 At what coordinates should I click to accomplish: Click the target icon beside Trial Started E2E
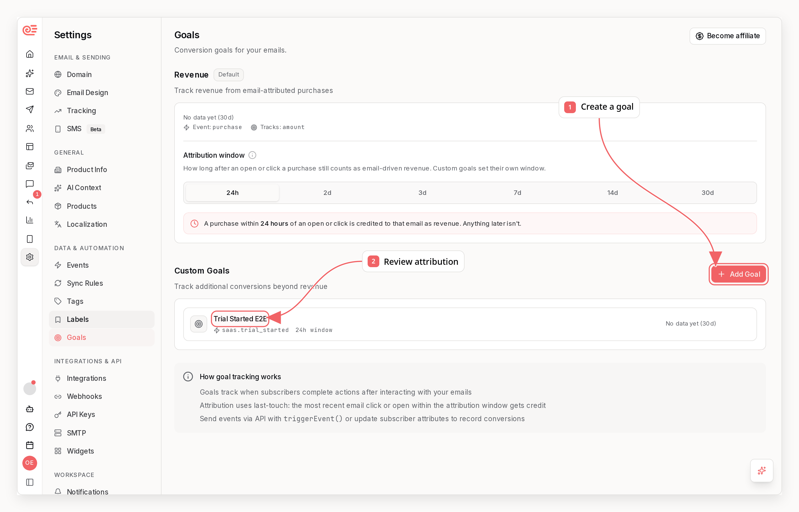coord(198,324)
